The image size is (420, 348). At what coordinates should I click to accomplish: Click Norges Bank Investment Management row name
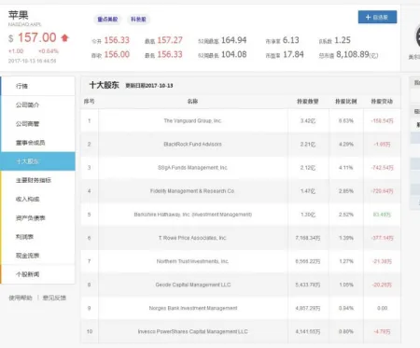click(x=193, y=308)
